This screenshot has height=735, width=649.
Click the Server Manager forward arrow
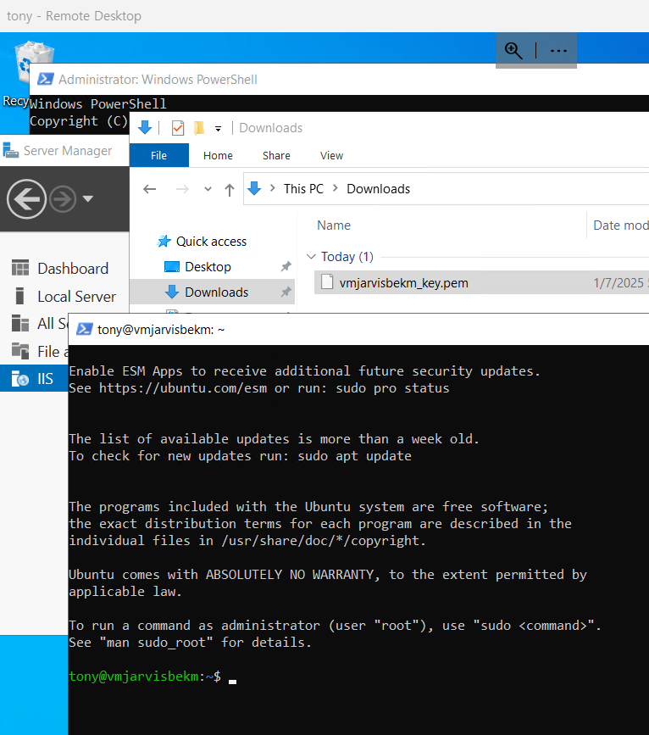[x=63, y=198]
